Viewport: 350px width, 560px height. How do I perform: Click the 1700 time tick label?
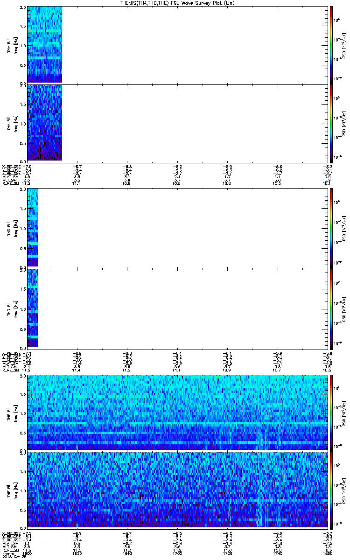(177, 553)
